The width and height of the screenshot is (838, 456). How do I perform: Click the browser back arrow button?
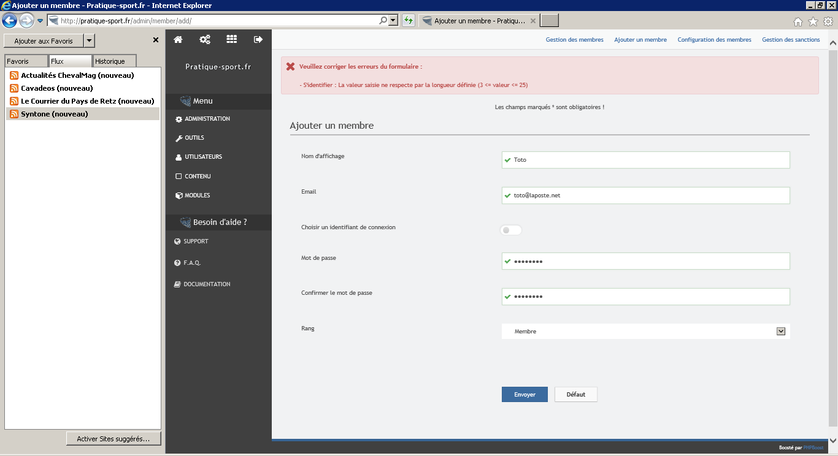(x=10, y=21)
